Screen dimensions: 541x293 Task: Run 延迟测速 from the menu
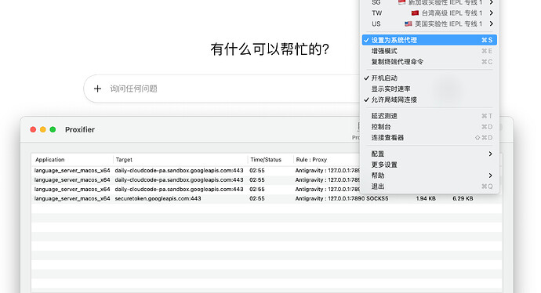click(429, 116)
